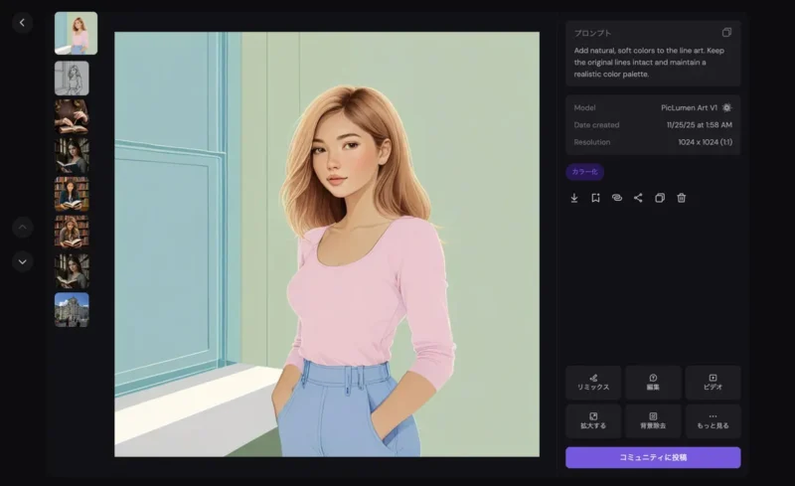Post image with コミュニティに投稿 button
Image resolution: width=795 pixels, height=486 pixels.
click(x=653, y=457)
